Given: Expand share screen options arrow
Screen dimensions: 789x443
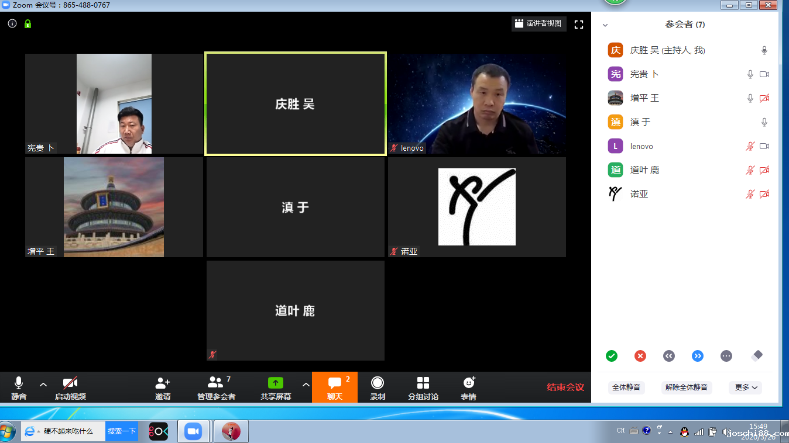Looking at the screenshot, I should tap(306, 385).
